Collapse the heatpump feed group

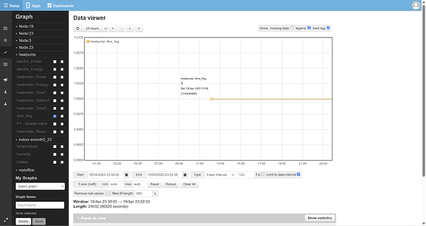26,54
